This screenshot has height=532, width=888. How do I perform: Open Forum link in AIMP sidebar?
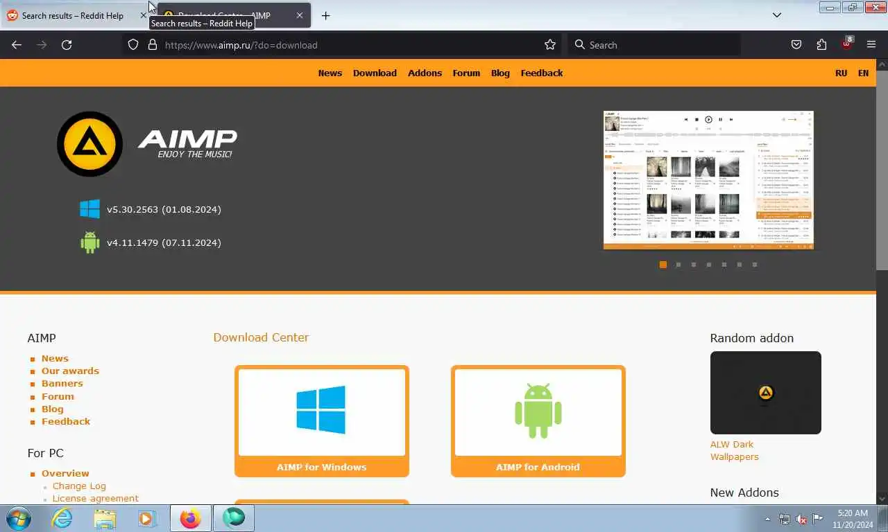(x=58, y=396)
